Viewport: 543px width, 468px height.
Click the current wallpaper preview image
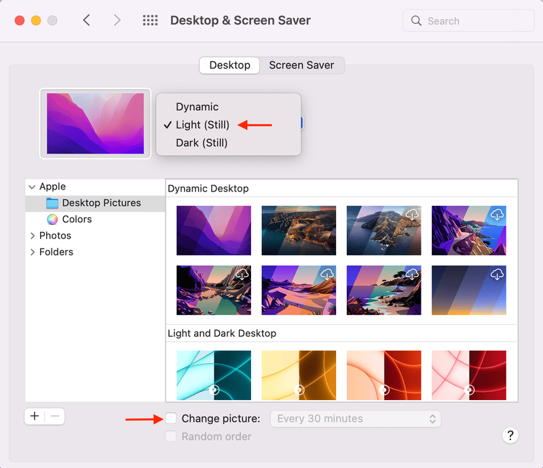tap(95, 124)
